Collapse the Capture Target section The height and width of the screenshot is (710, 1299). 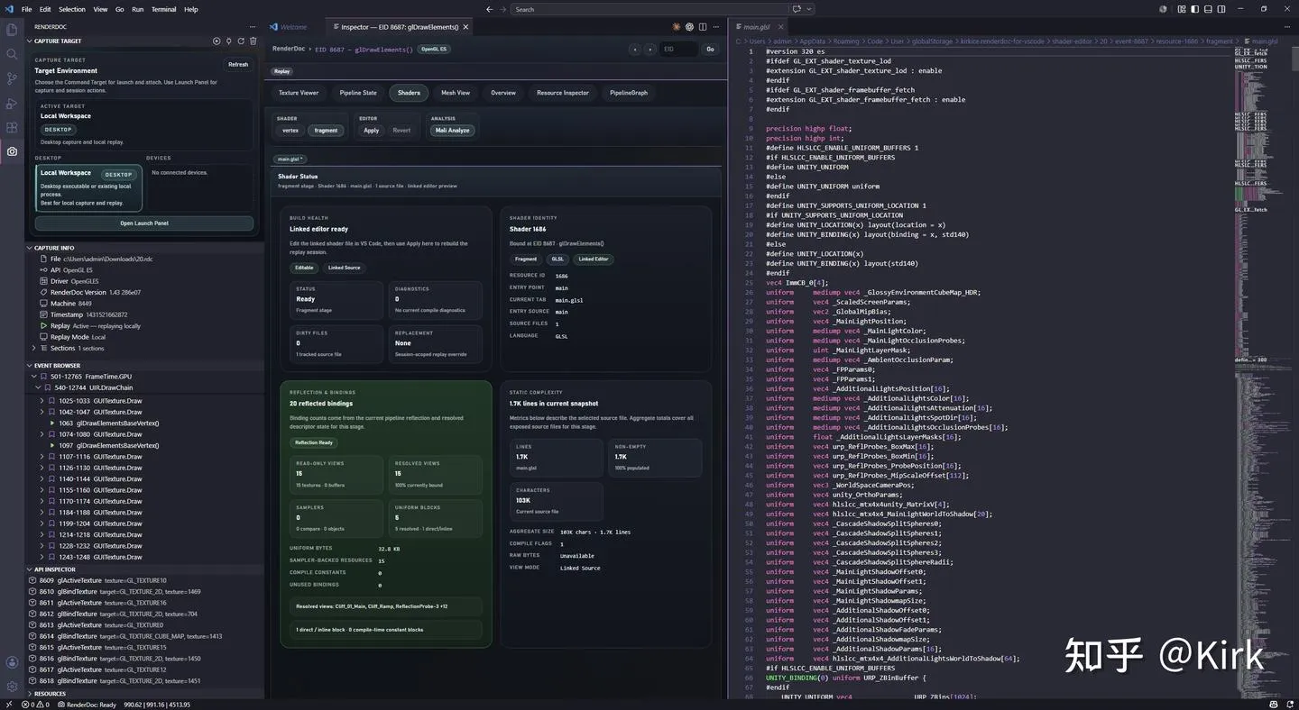30,41
